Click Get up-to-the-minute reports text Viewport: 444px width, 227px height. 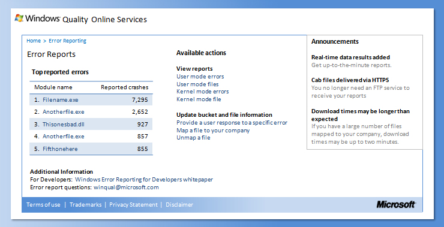352,65
